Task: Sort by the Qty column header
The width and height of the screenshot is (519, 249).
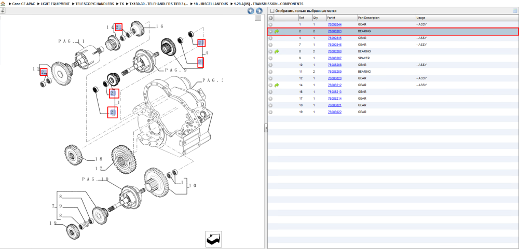Action: [319, 18]
